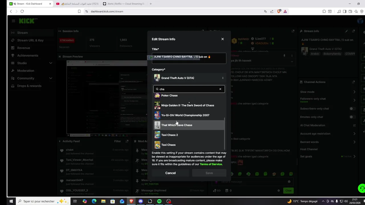
Task: Toggle Subscribers-only chat switch
Action: click(x=353, y=108)
